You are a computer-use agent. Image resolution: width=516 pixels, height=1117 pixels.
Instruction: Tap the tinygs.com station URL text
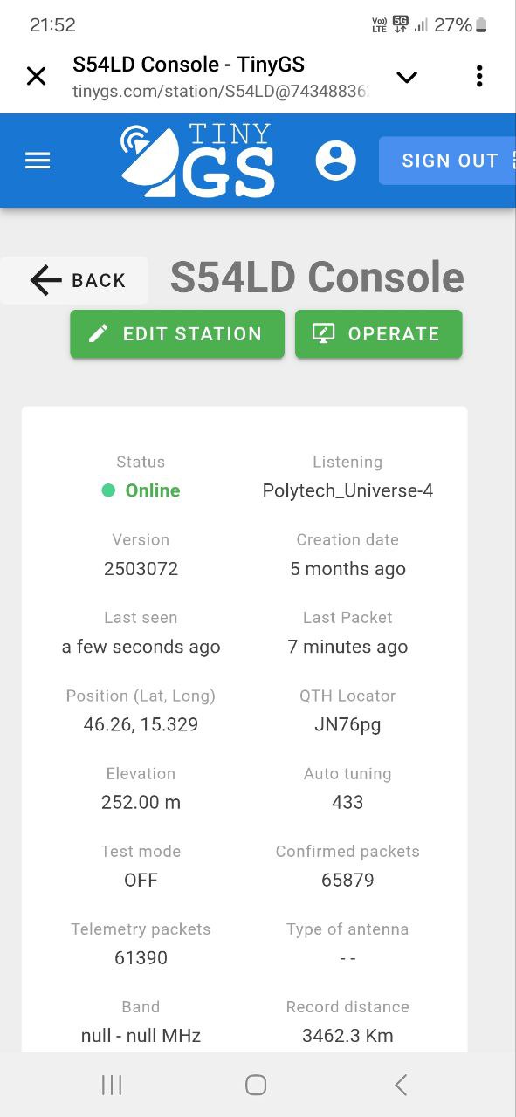[x=223, y=91]
